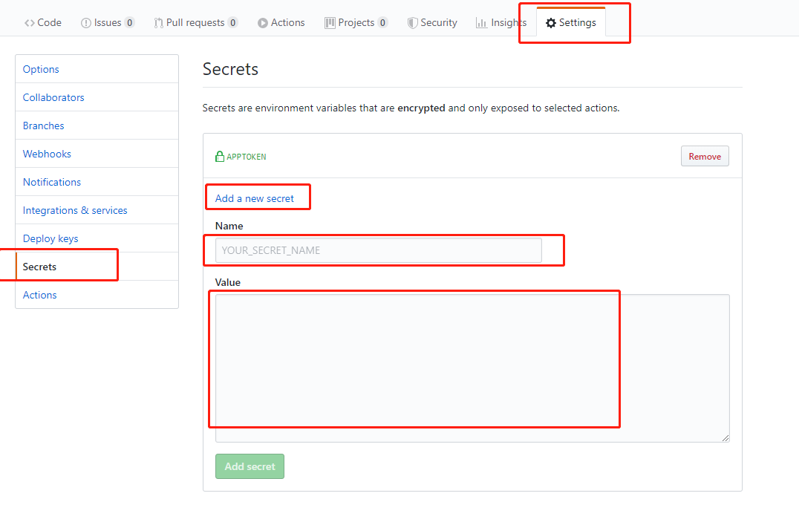Click inside the Value text area

(x=472, y=368)
